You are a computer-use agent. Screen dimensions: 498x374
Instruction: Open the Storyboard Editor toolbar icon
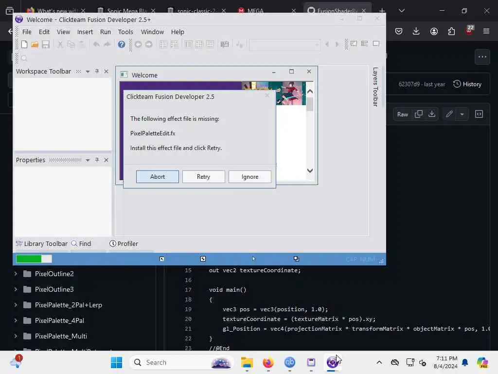[163, 44]
